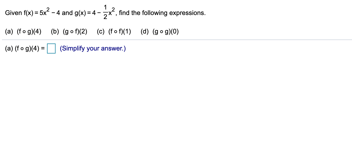Click the label (a) in the problem list
The height and width of the screenshot is (166, 352).
(x=8, y=31)
